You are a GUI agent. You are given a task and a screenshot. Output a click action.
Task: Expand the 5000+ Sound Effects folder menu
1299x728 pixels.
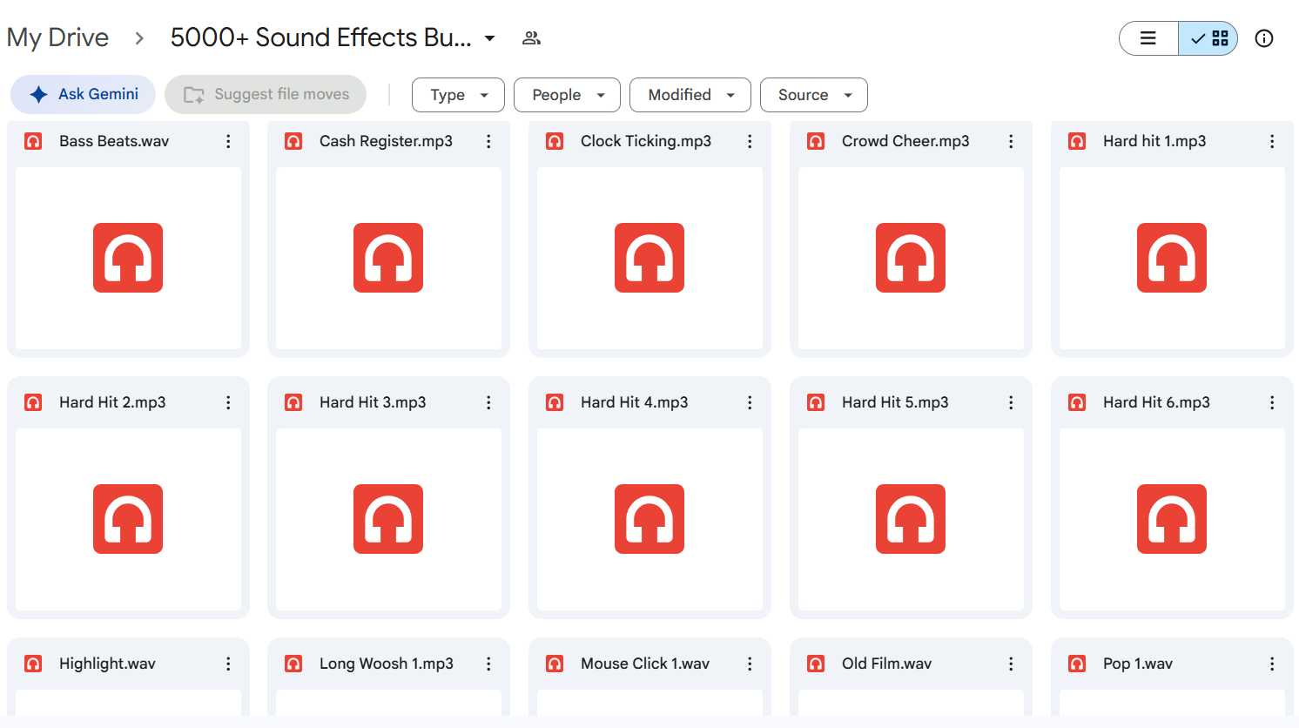click(x=490, y=38)
